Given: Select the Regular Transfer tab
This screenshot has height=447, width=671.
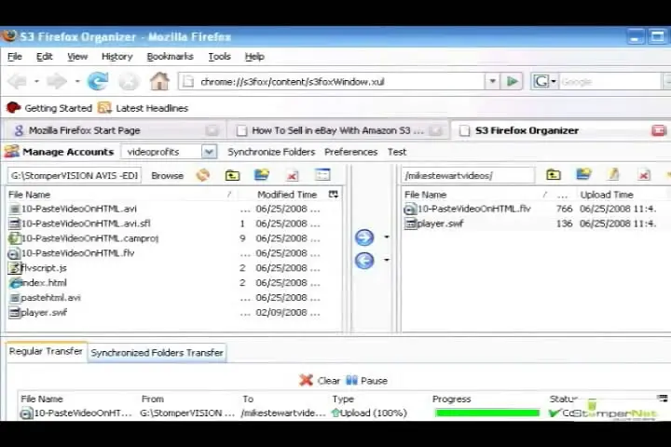Looking at the screenshot, I should pos(46,351).
